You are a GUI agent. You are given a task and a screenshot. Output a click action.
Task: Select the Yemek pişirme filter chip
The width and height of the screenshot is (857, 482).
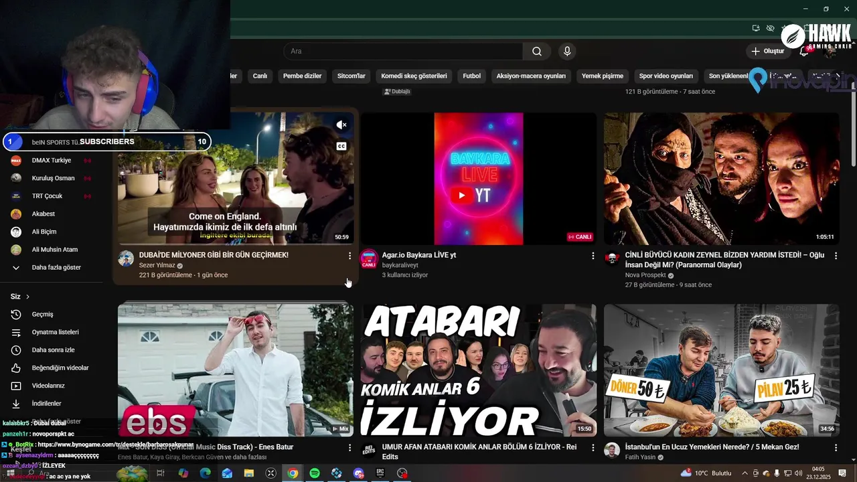coord(602,76)
